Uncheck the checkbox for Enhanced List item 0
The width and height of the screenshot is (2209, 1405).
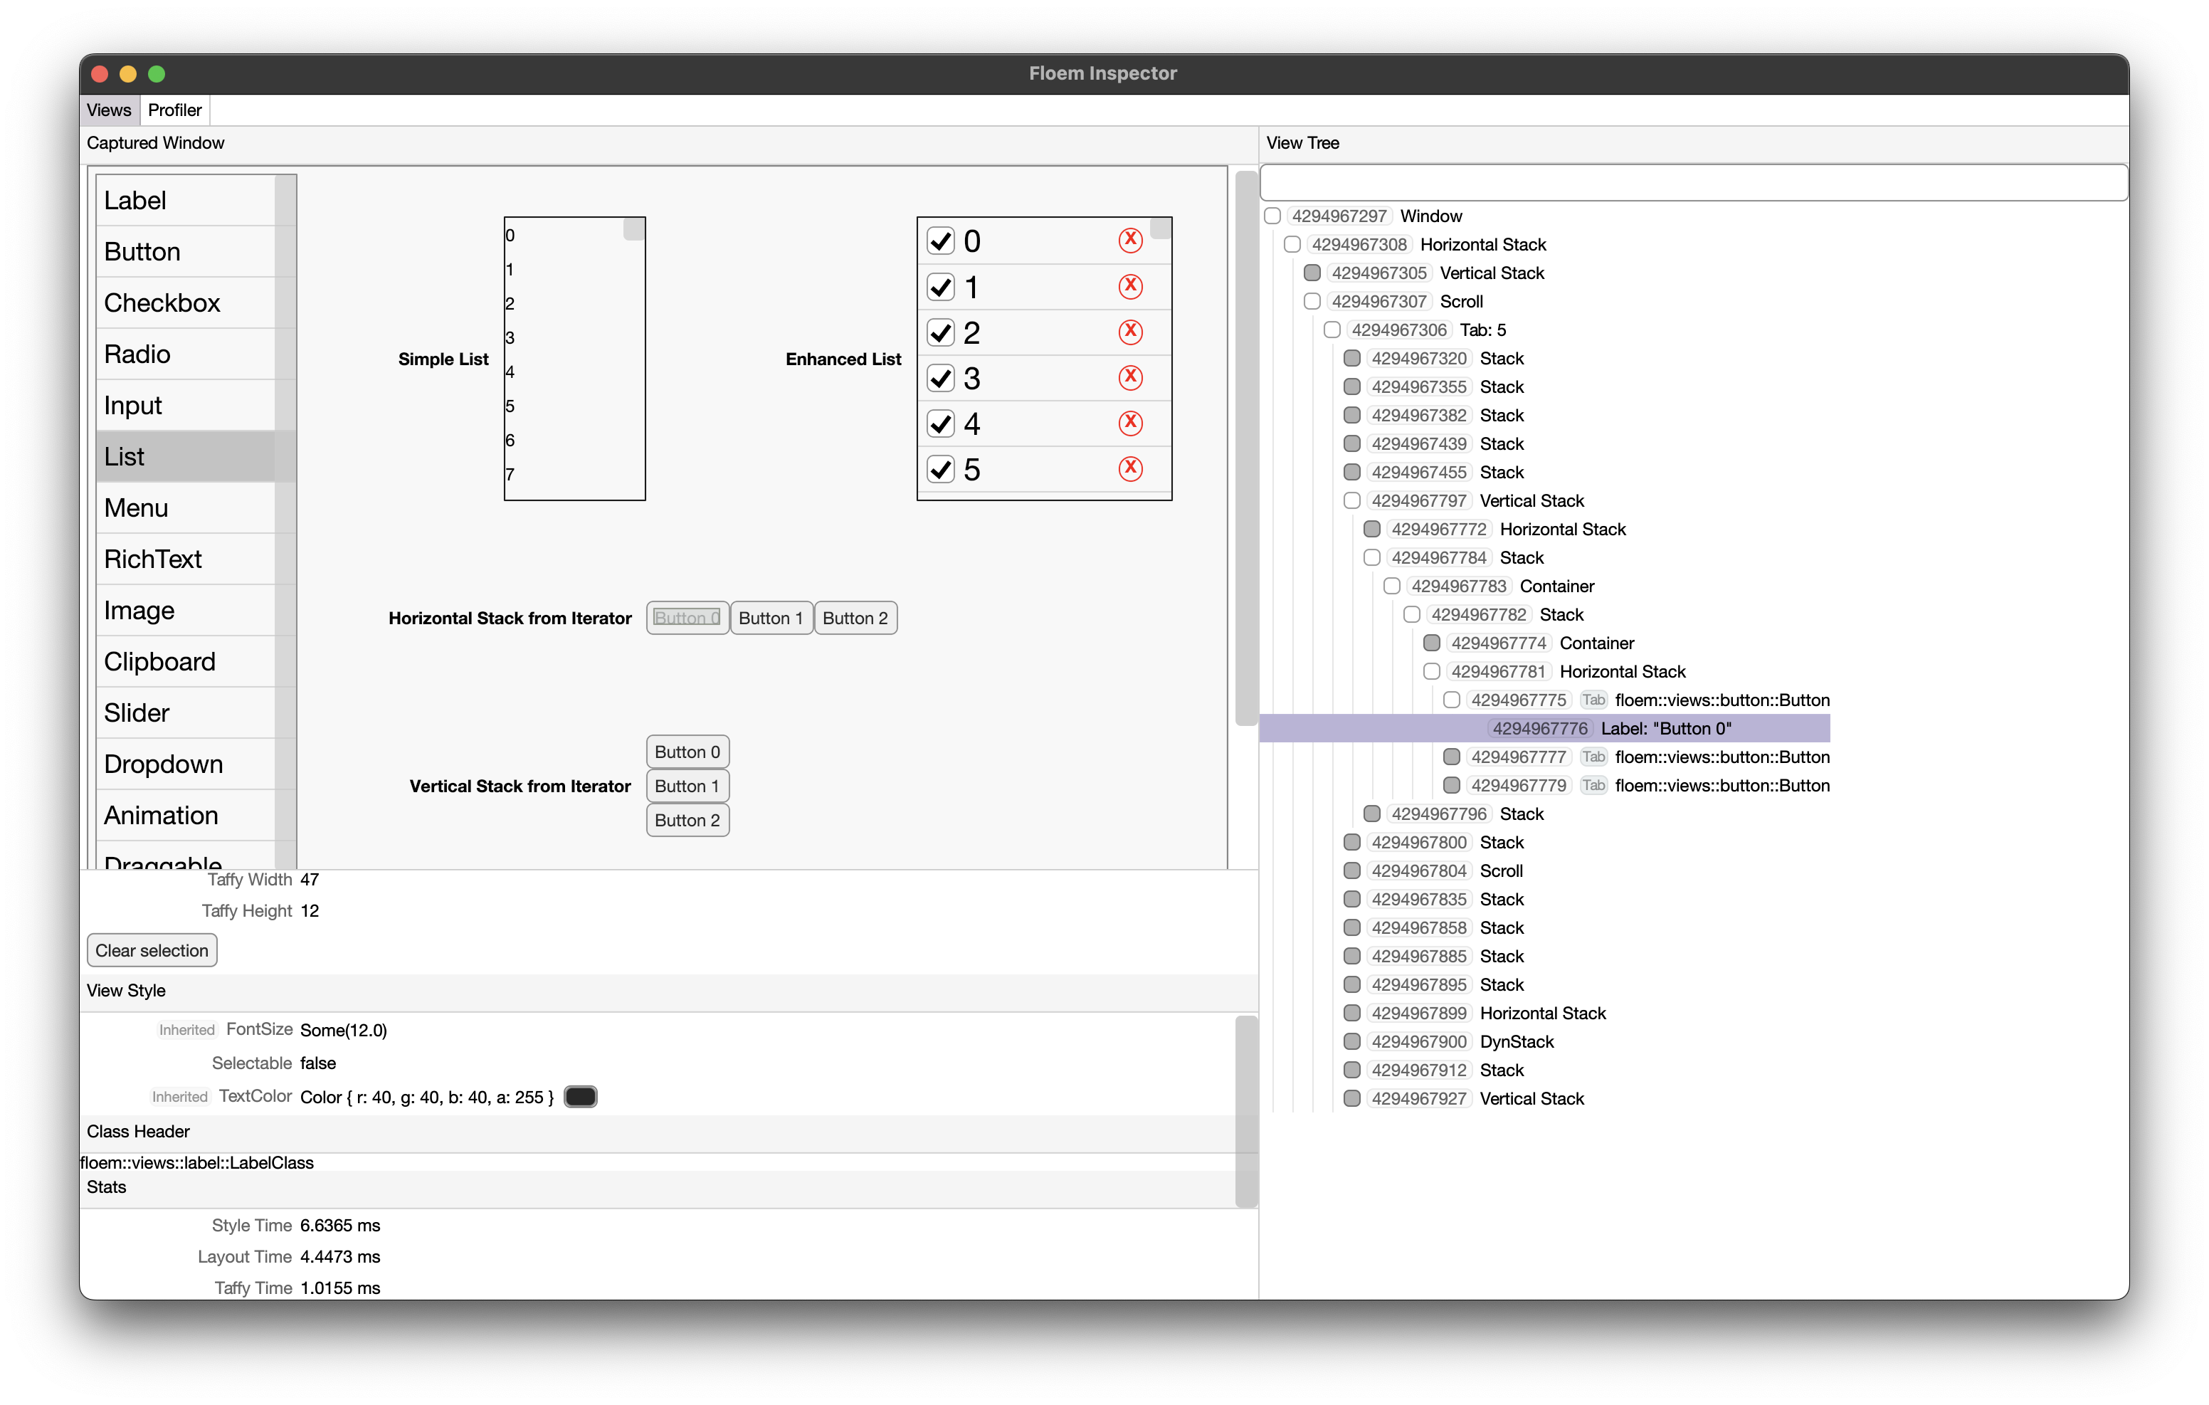coord(940,241)
